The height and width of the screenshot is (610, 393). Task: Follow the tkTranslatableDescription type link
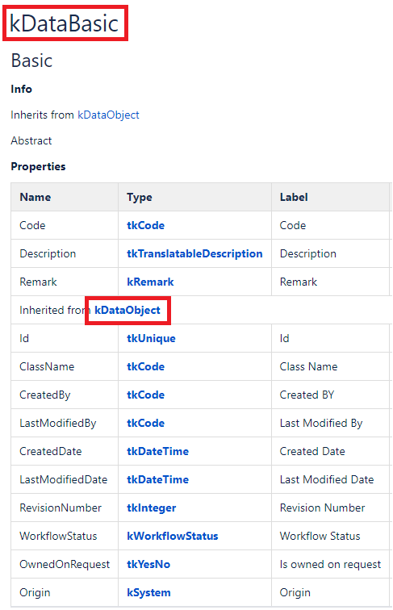[x=194, y=254]
